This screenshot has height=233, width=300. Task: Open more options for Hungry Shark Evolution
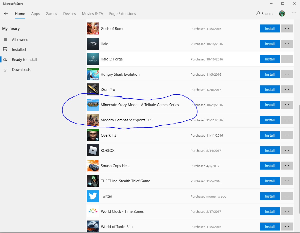tap(287, 74)
